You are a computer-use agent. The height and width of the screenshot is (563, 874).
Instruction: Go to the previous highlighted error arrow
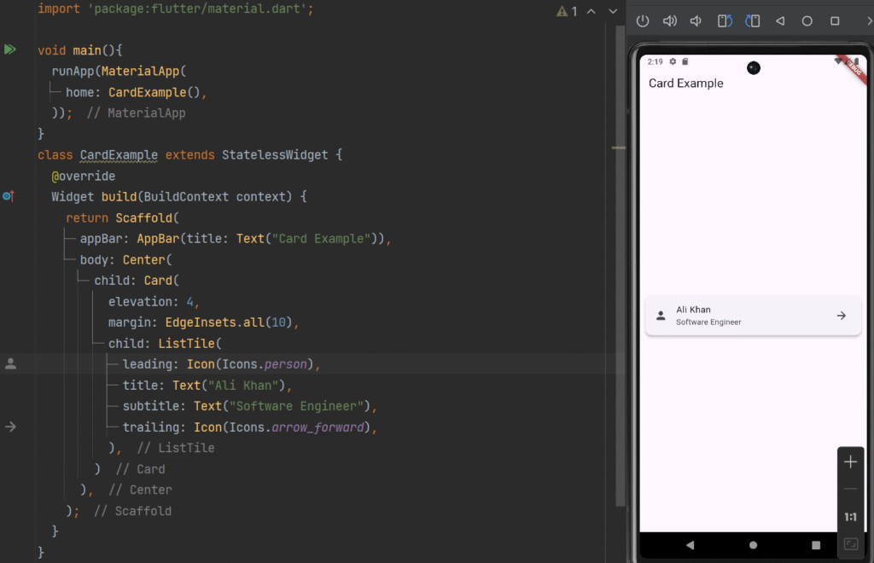592,12
